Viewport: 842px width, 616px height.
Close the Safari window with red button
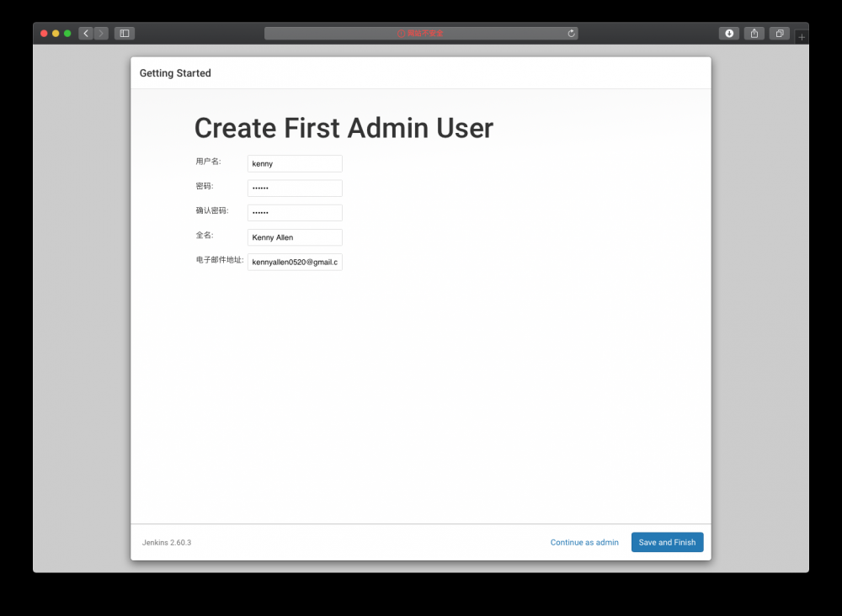click(44, 34)
